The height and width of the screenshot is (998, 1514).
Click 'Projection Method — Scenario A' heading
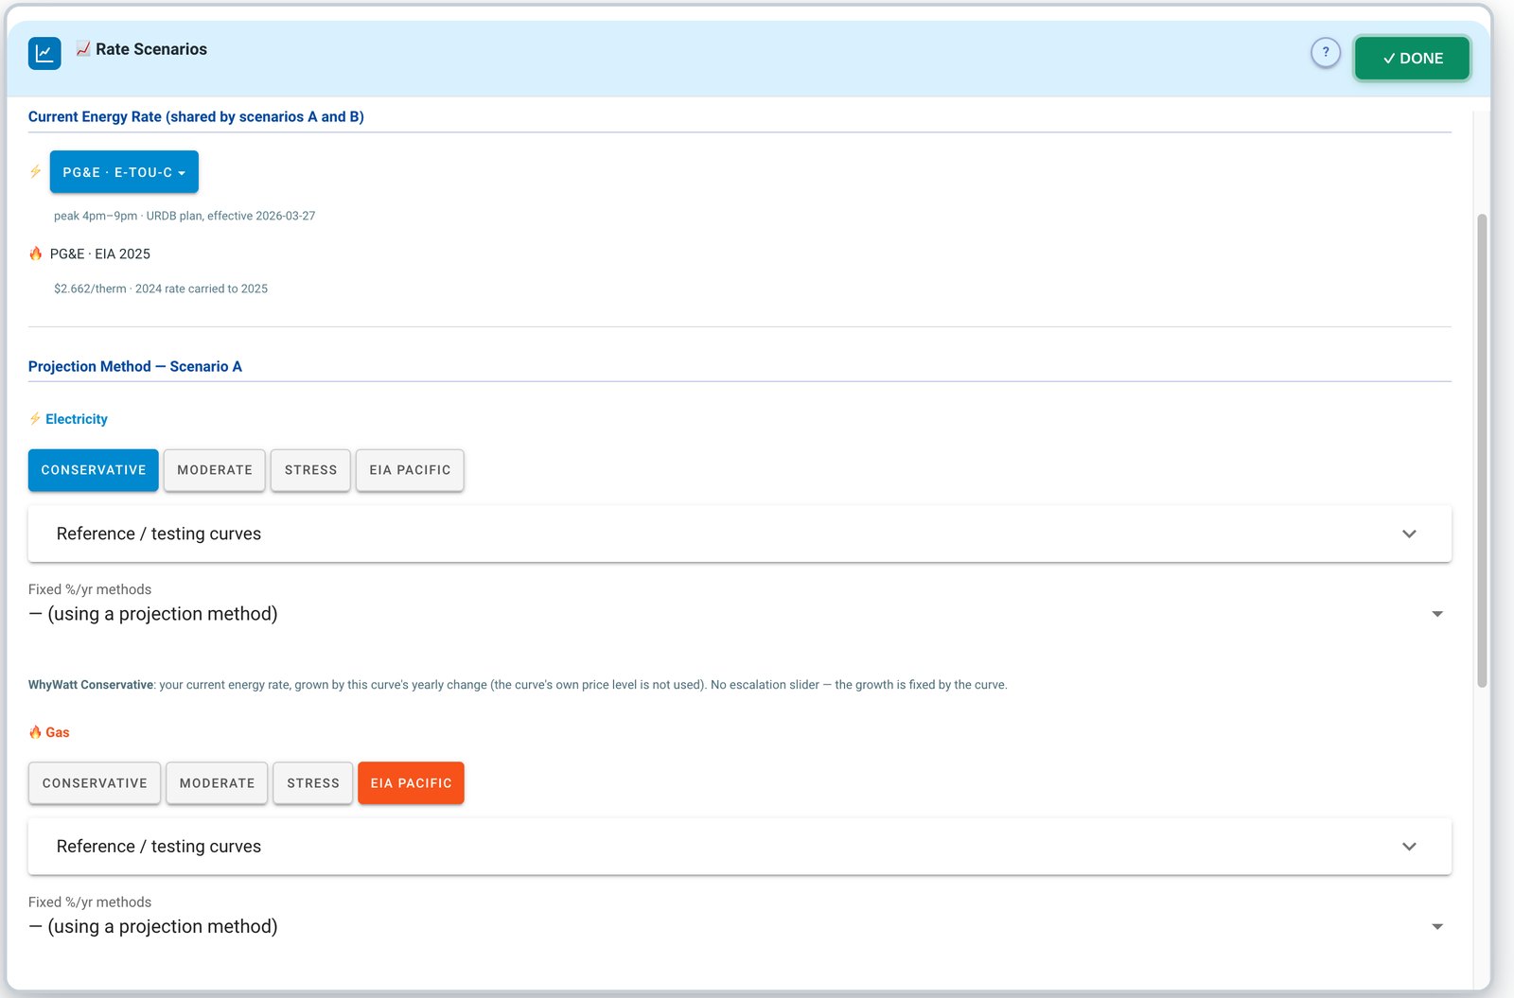[x=135, y=366]
